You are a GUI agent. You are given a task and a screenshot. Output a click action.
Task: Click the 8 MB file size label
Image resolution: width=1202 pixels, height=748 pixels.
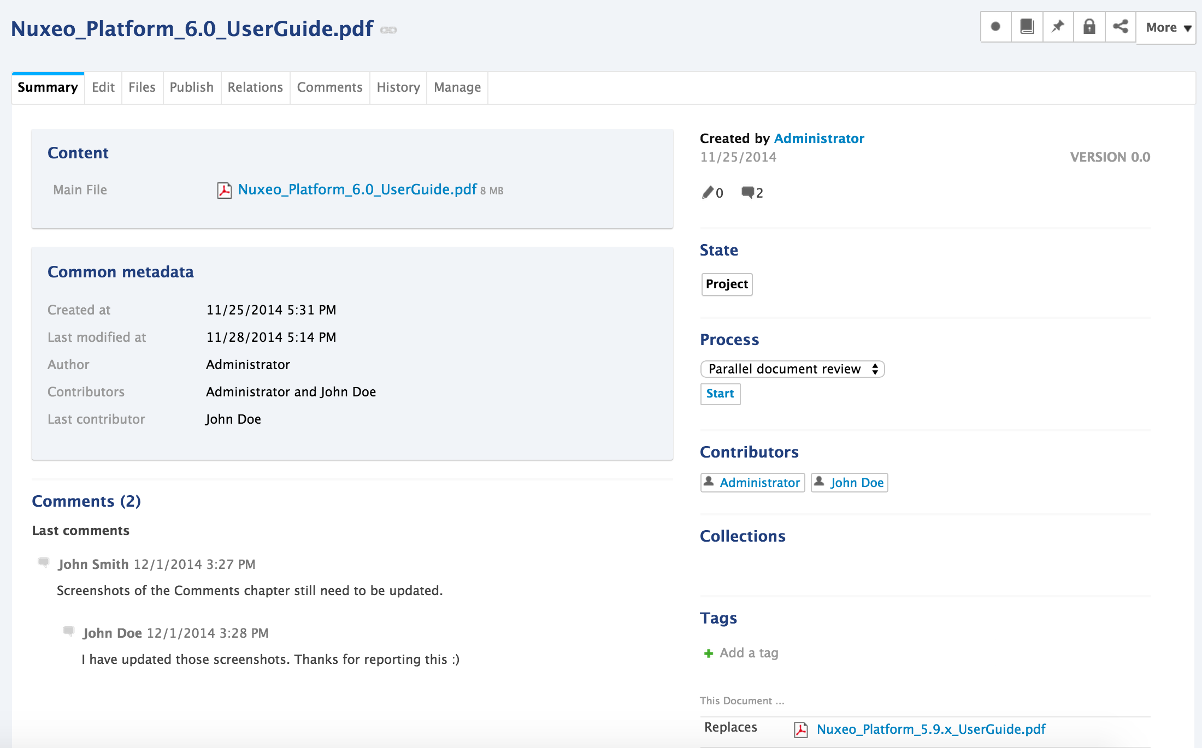[x=492, y=191]
